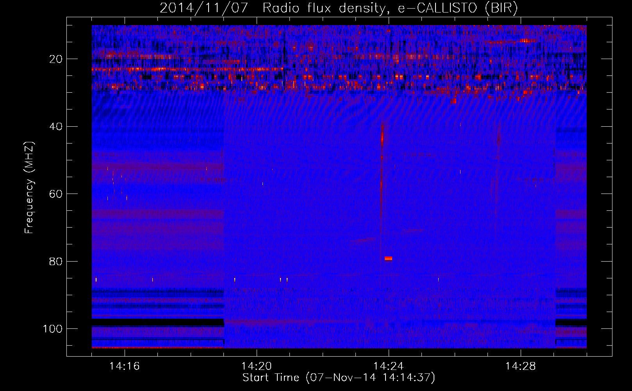Click the 40 MHz frequency tick label
This screenshot has height=391, width=632.
(56, 127)
